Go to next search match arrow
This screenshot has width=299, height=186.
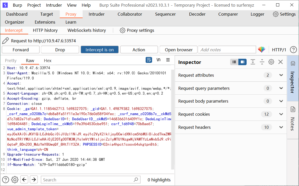tap(34, 180)
